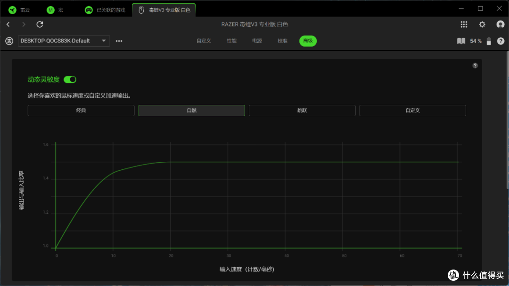Refresh the Synapse page
The width and height of the screenshot is (509, 286).
pos(40,24)
